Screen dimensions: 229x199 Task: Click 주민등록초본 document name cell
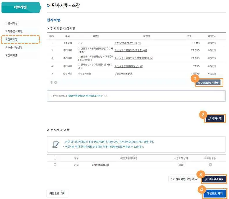(x=85, y=73)
